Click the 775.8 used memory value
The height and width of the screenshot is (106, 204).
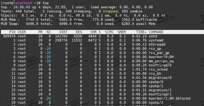coord(98,20)
